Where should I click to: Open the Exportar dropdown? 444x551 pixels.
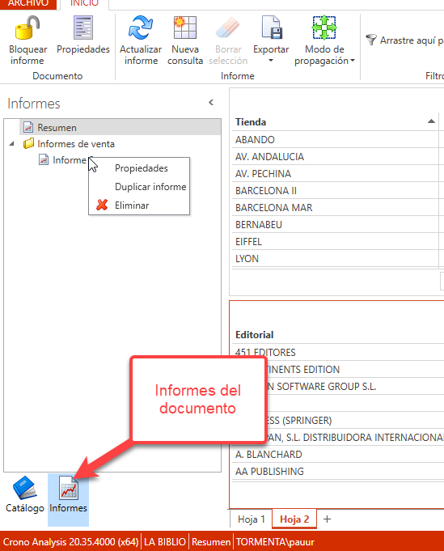coord(271,40)
